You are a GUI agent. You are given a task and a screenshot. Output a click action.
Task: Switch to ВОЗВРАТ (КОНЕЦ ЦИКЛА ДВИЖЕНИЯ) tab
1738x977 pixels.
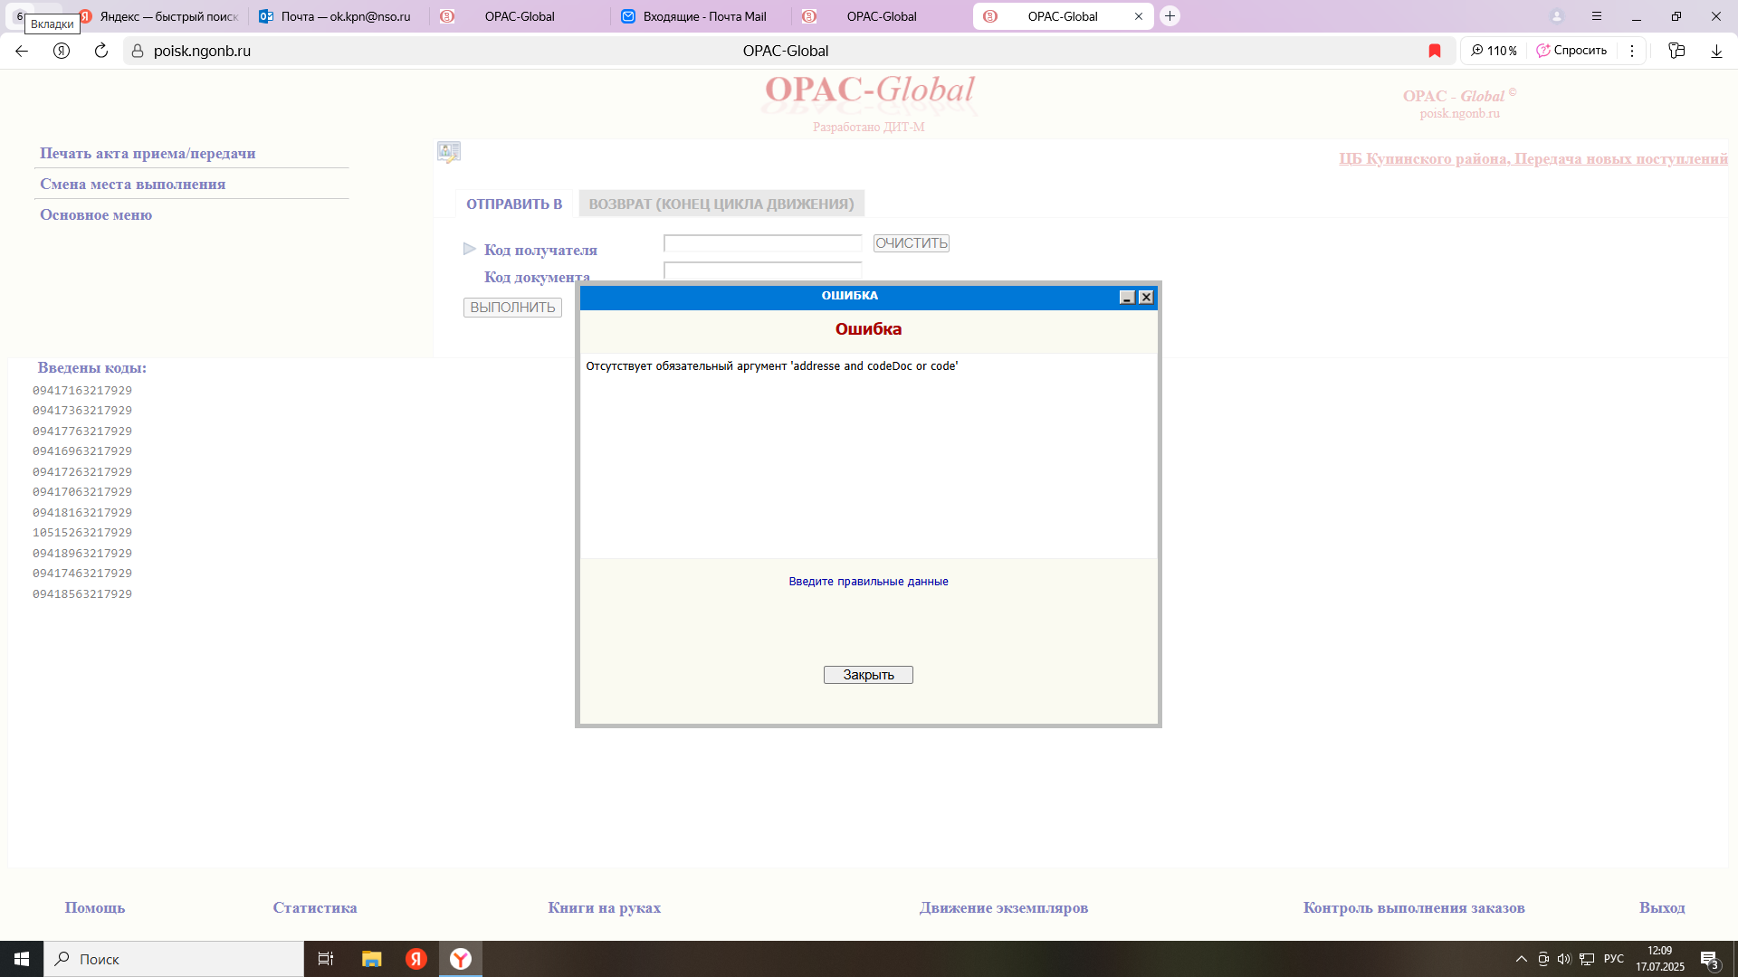721,204
